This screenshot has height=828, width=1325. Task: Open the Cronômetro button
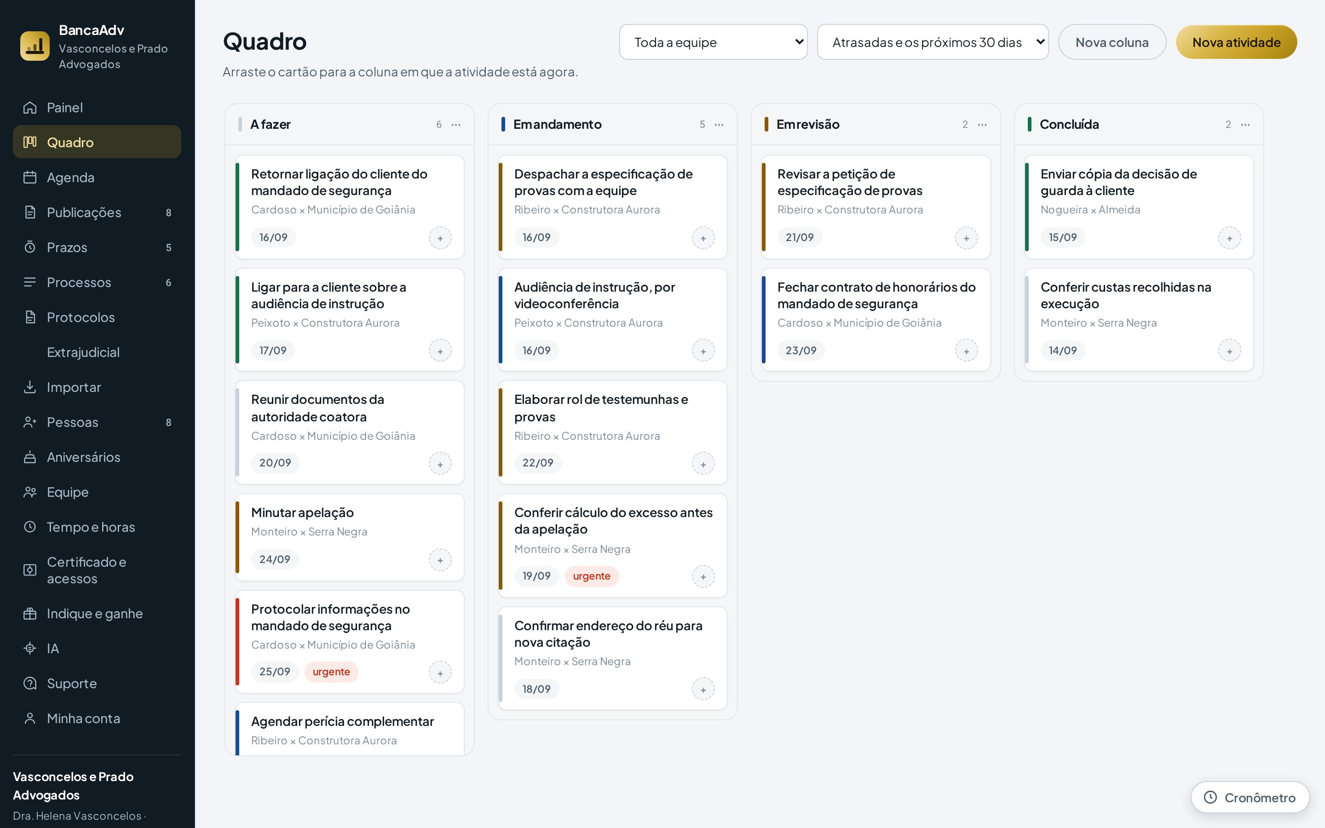tap(1250, 797)
